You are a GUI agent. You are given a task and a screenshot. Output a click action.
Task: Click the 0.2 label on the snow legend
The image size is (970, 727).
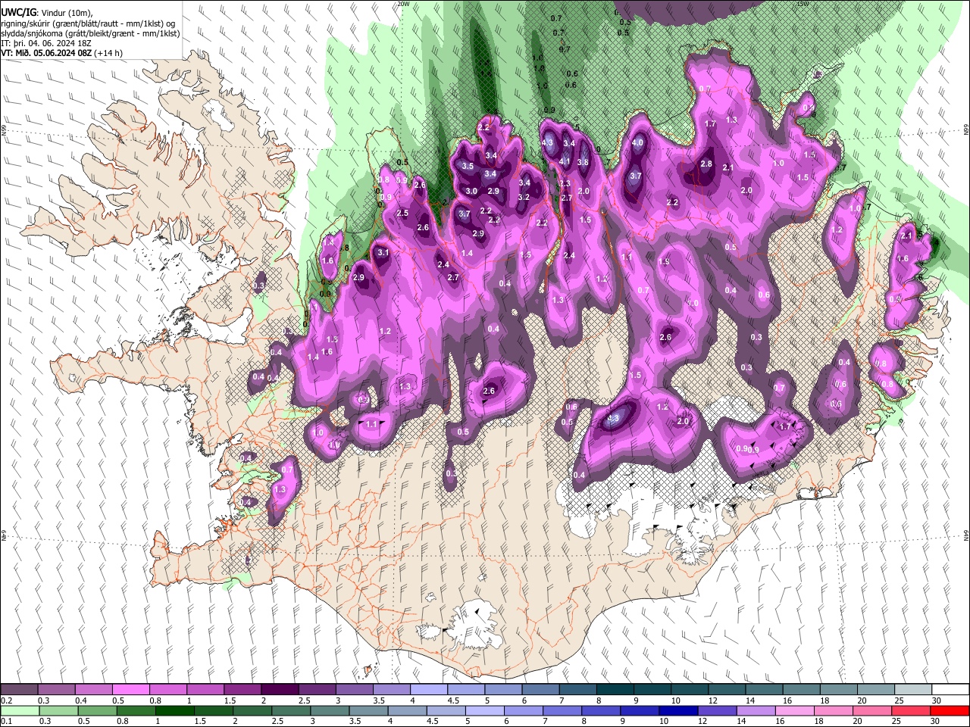7,700
